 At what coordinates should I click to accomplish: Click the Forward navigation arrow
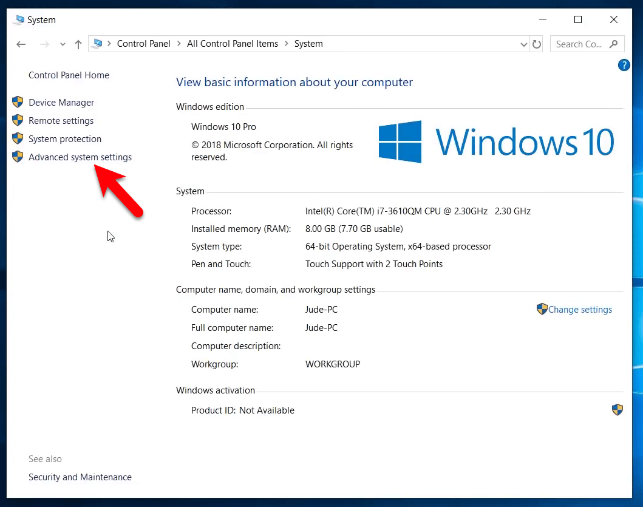[44, 44]
